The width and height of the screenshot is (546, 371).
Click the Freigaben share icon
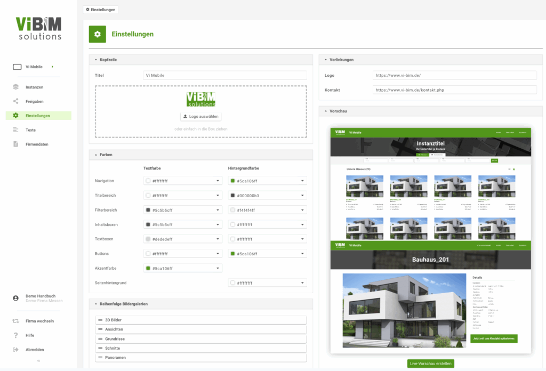(15, 101)
